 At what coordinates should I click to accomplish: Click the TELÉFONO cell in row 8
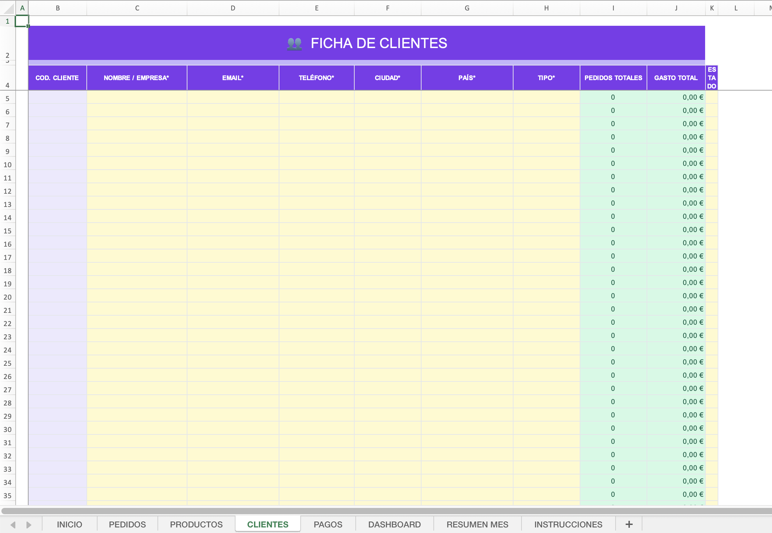(317, 137)
